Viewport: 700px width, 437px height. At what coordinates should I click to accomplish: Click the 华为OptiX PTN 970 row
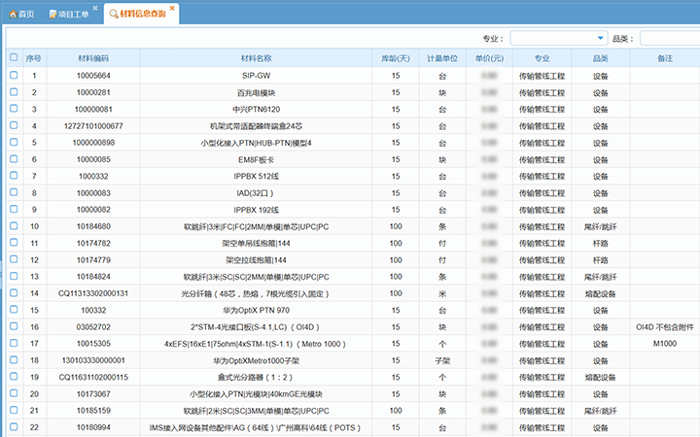click(x=256, y=310)
